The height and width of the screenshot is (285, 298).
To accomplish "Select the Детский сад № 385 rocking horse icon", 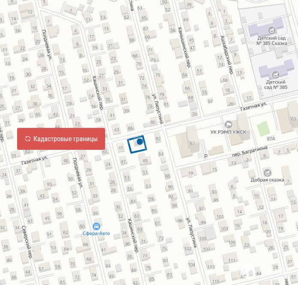I will 275,75.
